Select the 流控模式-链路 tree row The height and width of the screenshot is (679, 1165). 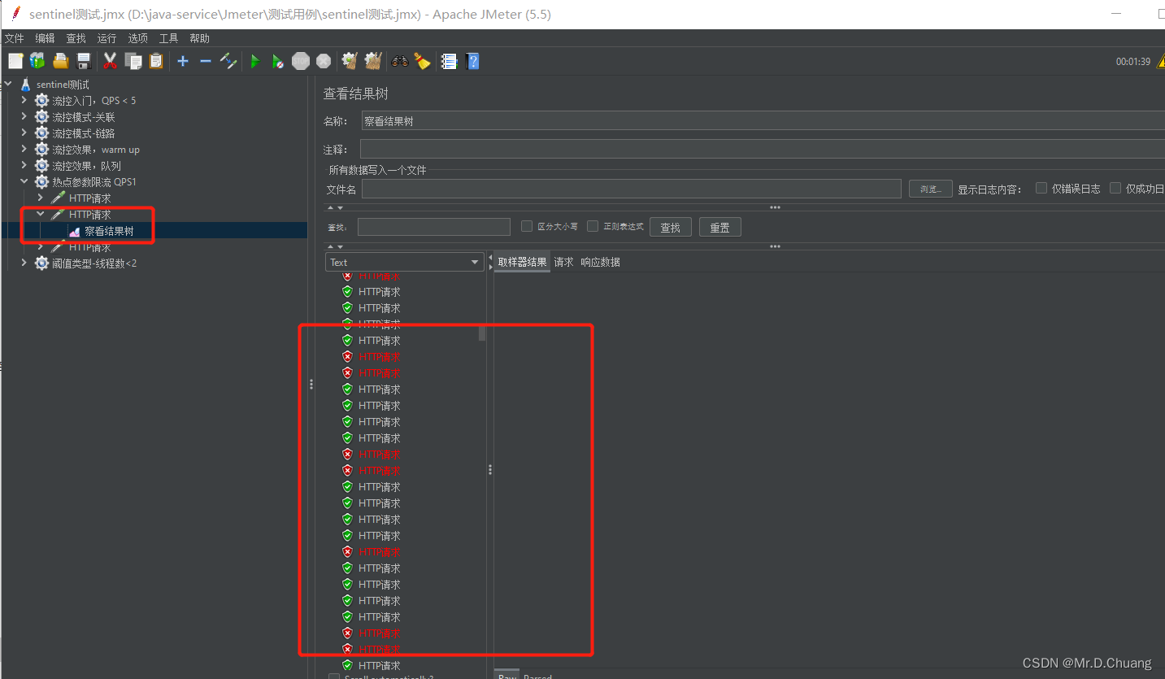84,133
